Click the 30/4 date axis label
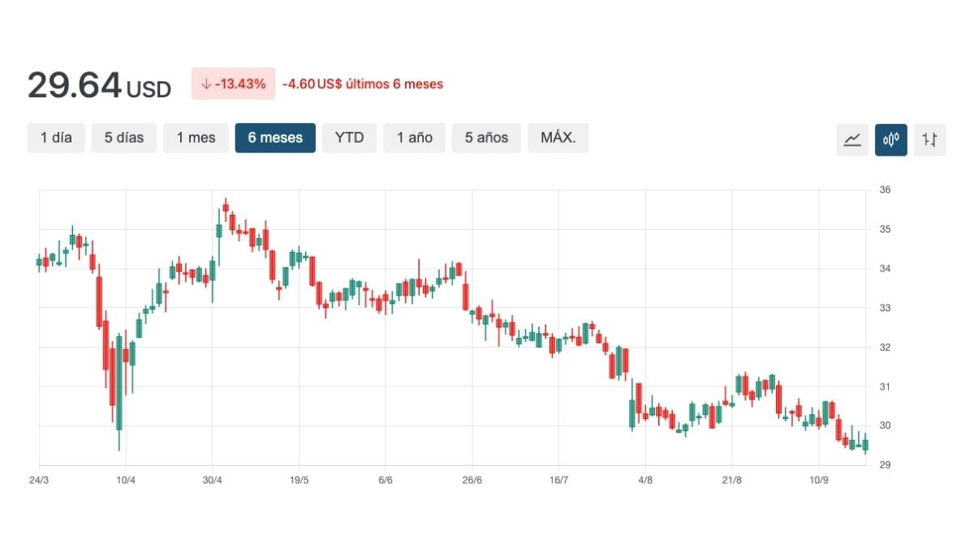974x547 pixels. click(x=212, y=480)
